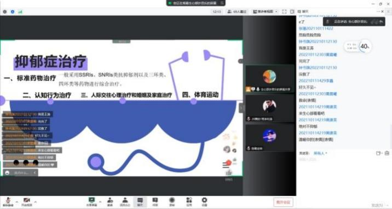Enter full screen mode icon
392x209 pixels.
(x=284, y=11)
